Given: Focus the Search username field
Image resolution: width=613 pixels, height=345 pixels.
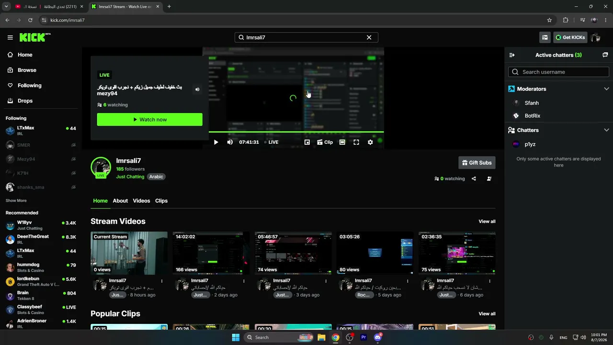Looking at the screenshot, I should 558,72.
